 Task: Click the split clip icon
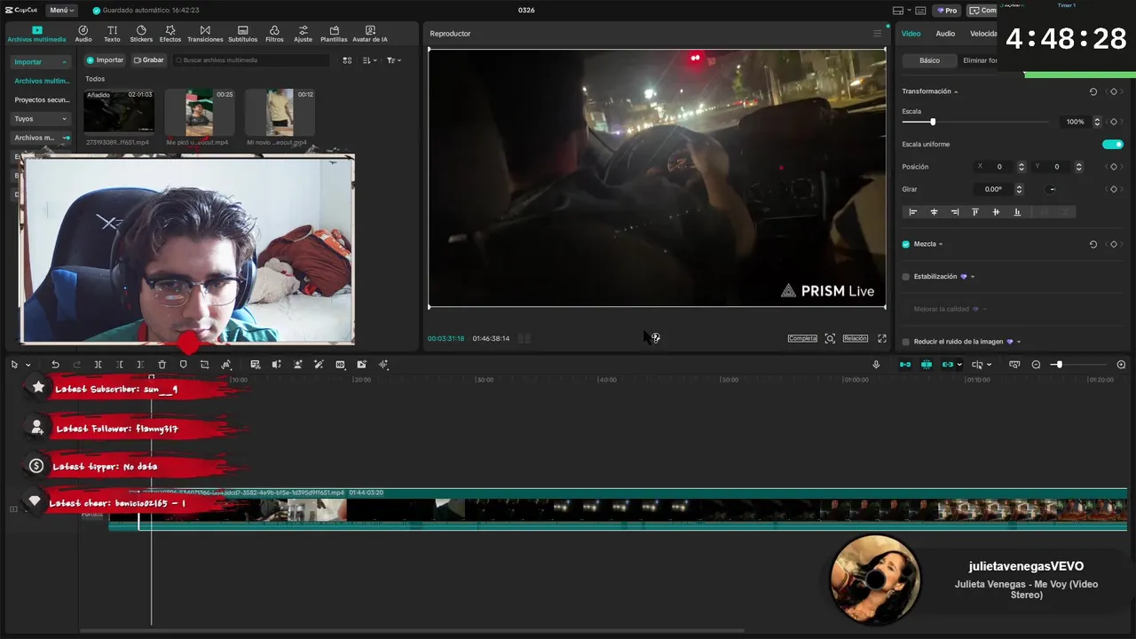(x=98, y=365)
